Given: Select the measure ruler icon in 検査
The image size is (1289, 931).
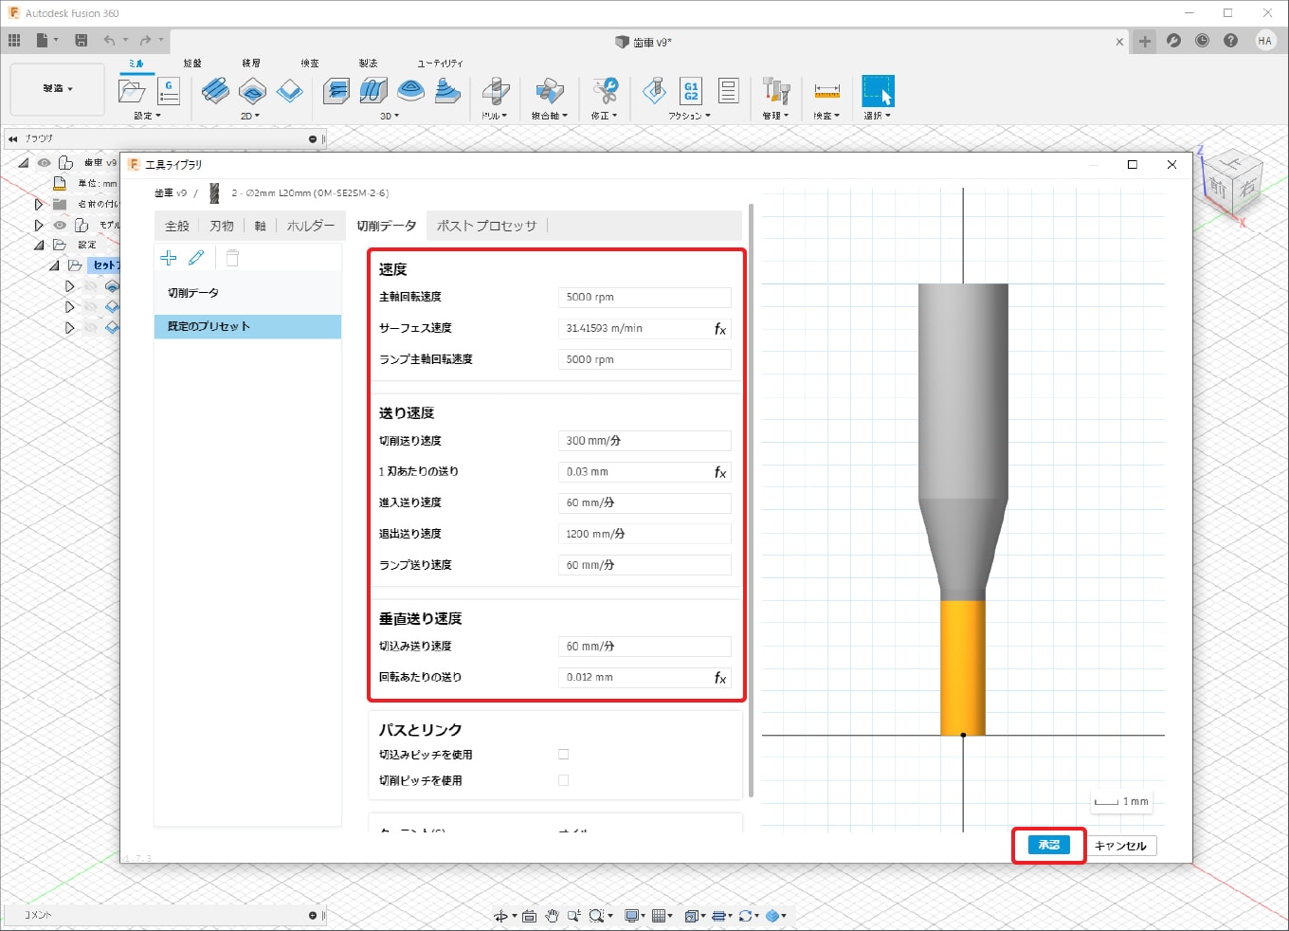Looking at the screenshot, I should [826, 92].
